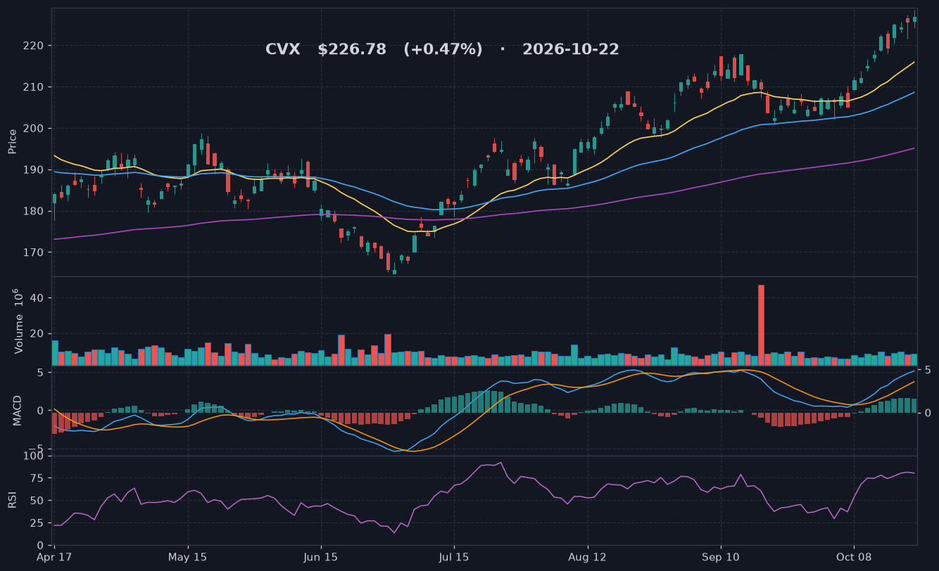The height and width of the screenshot is (571, 939).
Task: Select the 25 tick on the RSI axis
Action: coord(37,524)
